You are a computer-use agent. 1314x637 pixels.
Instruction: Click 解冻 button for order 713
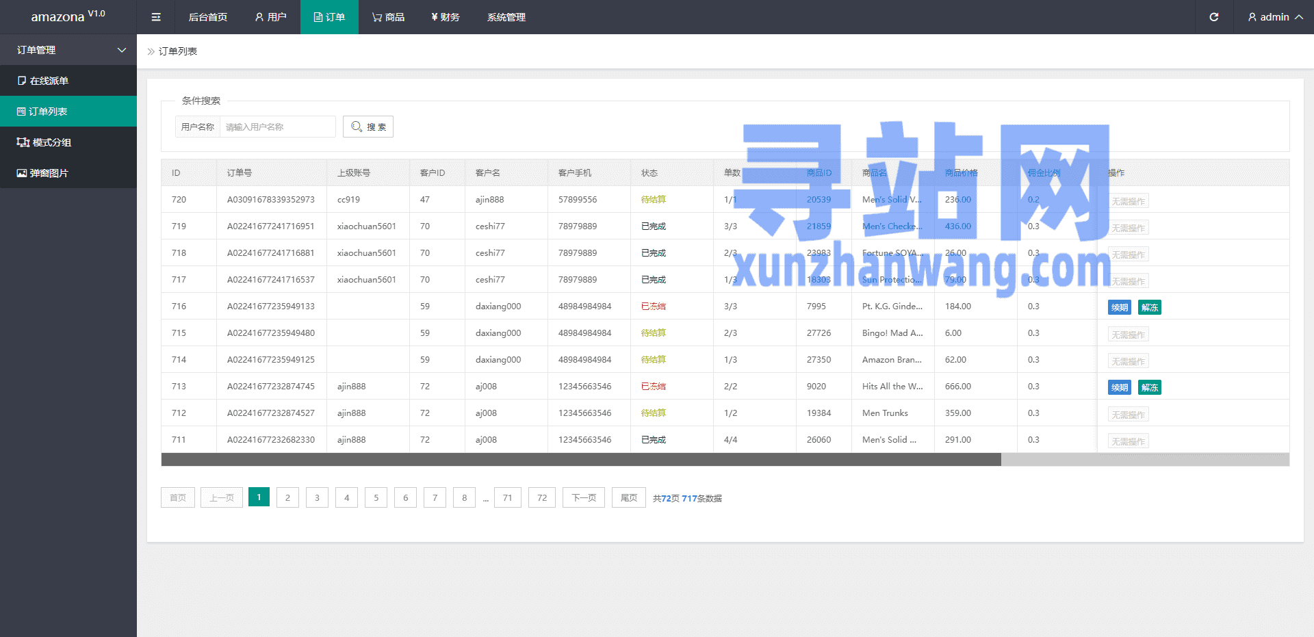click(1149, 387)
